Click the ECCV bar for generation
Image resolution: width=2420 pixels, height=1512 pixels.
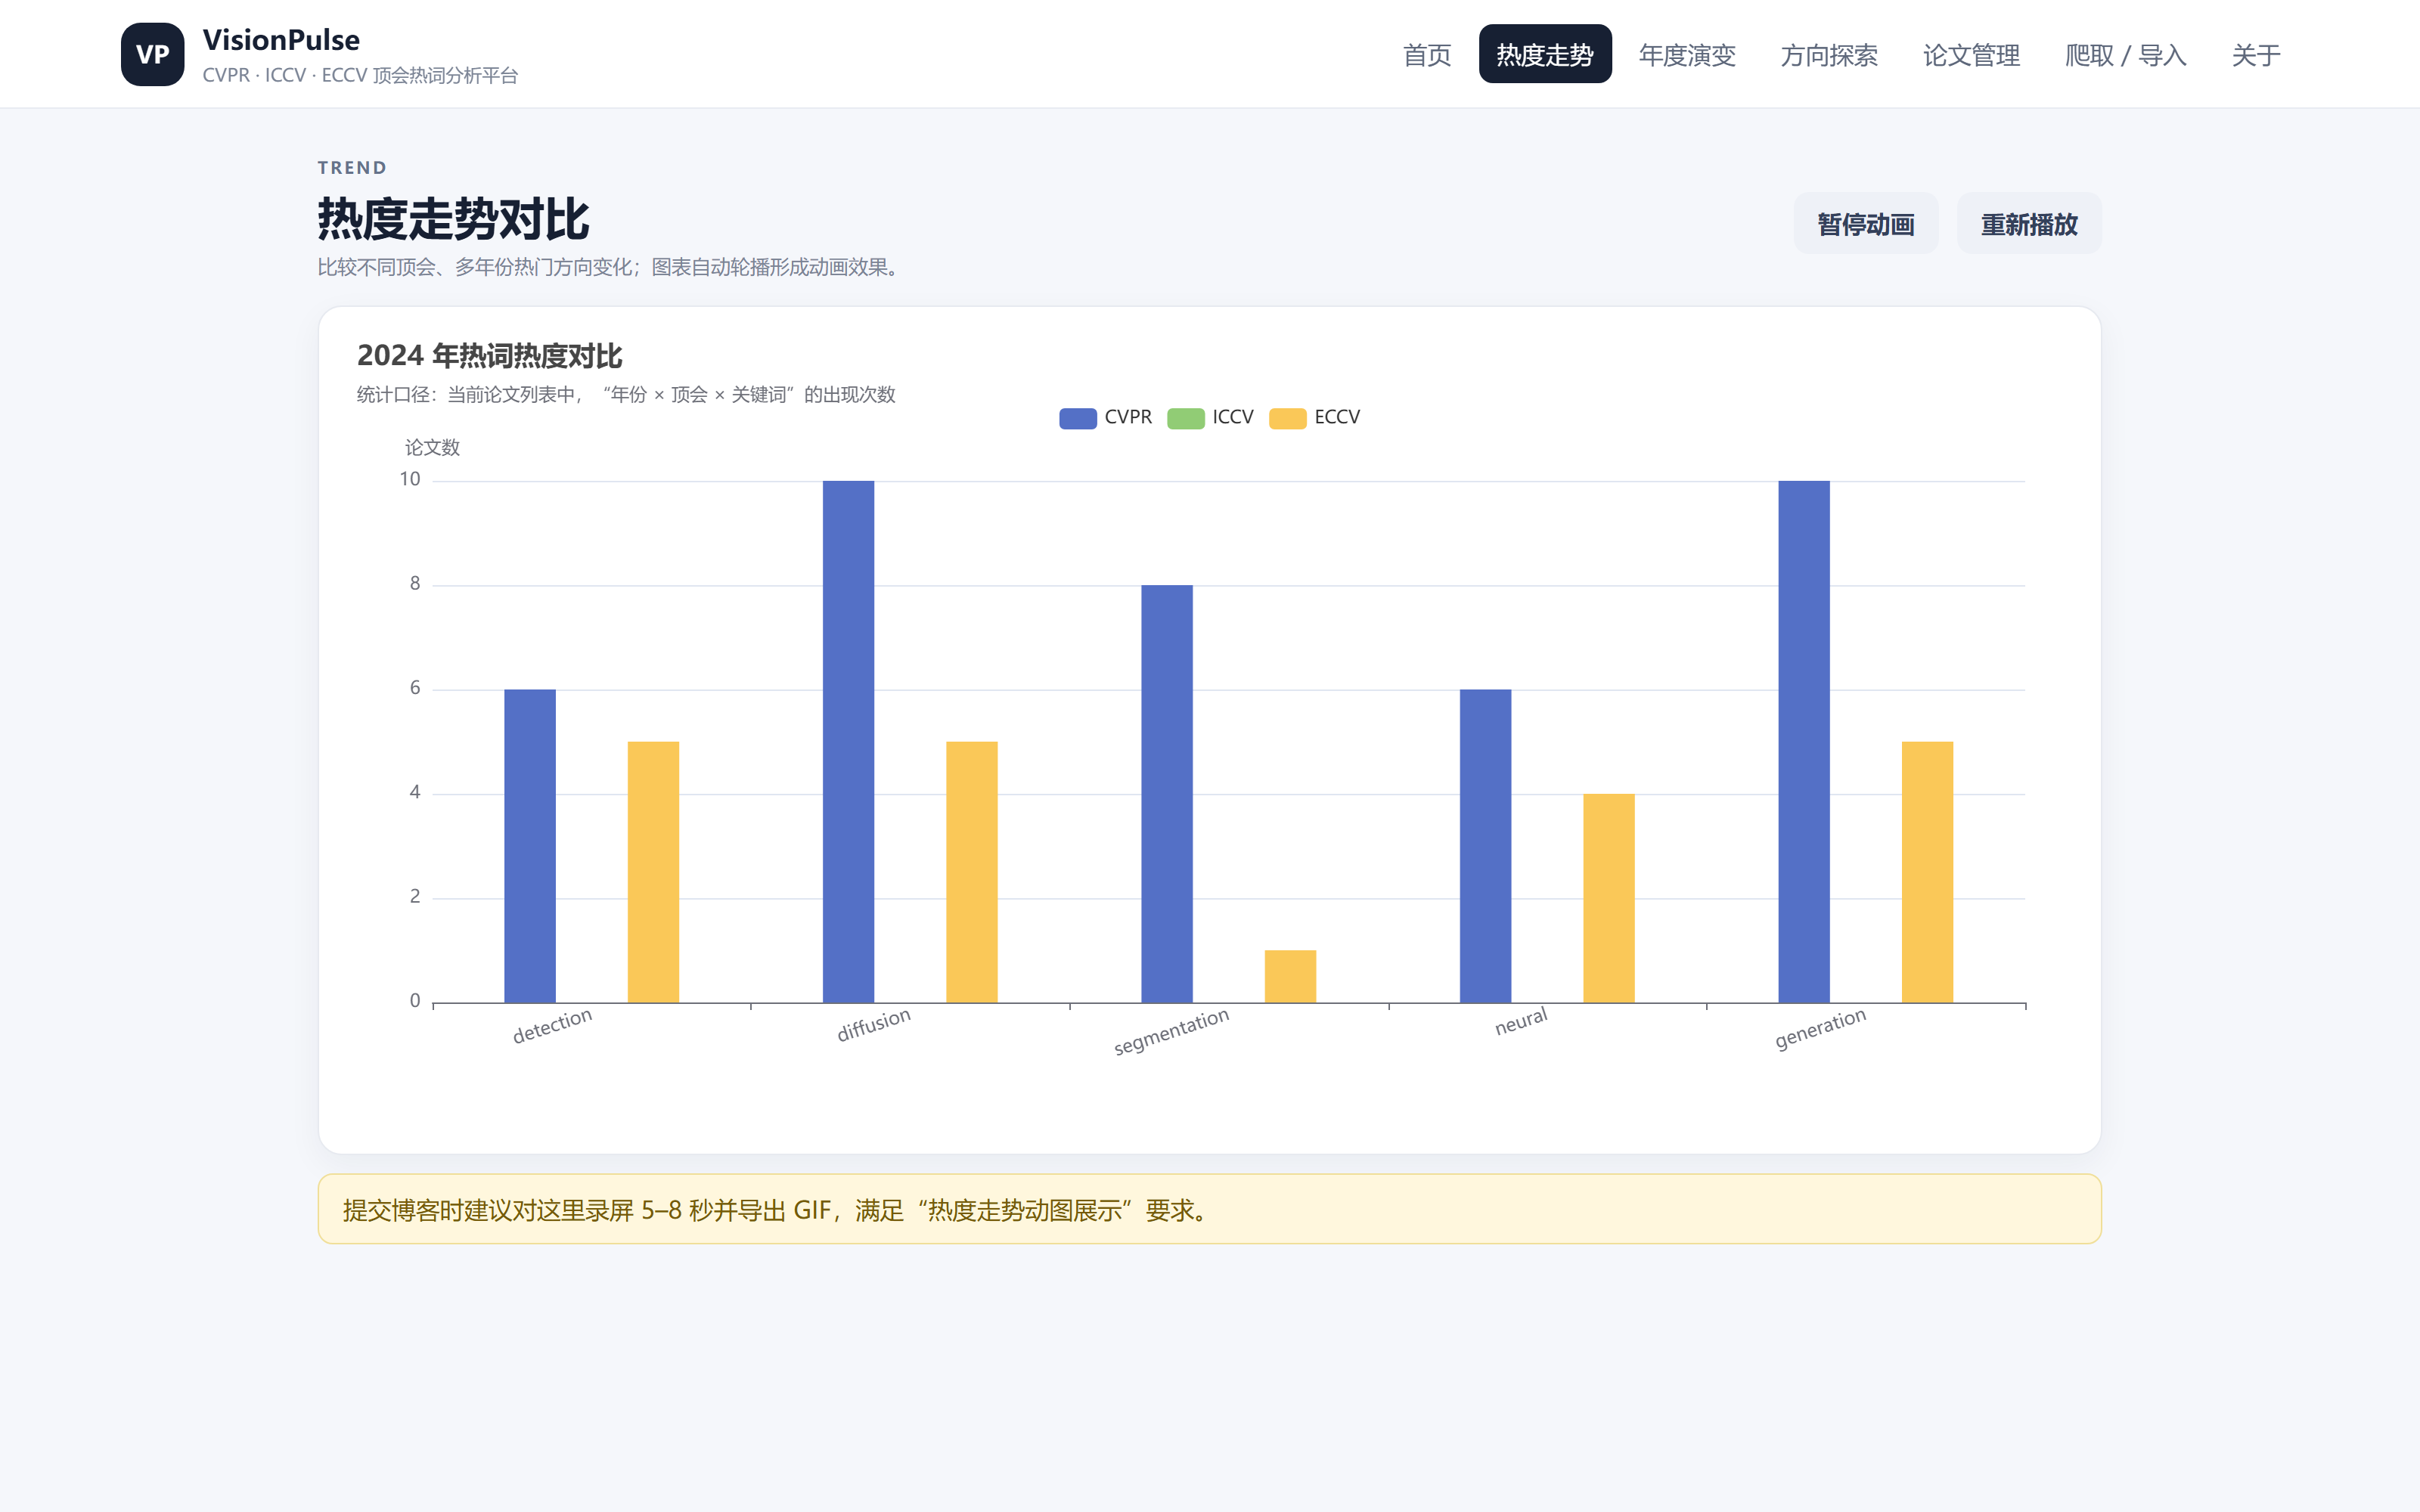tap(1927, 872)
